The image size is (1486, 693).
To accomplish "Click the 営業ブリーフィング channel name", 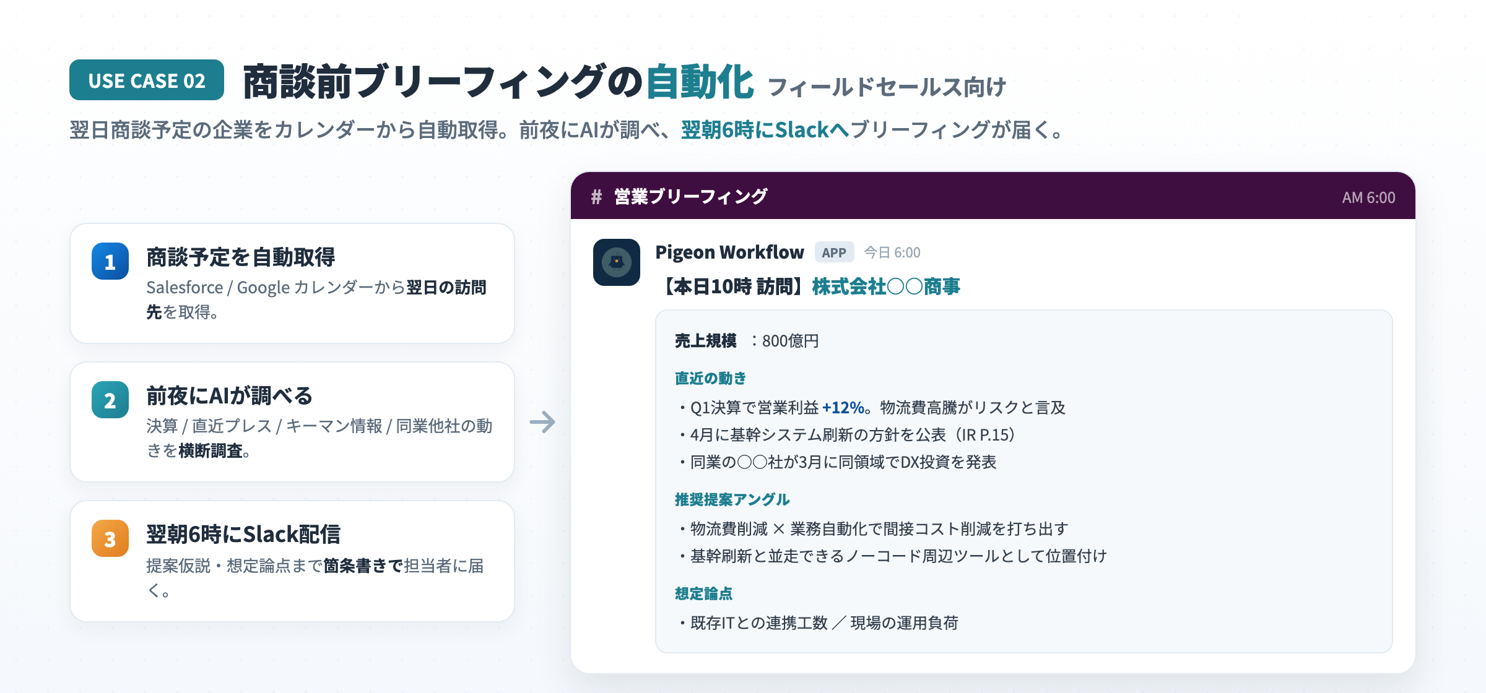I will tap(690, 197).
